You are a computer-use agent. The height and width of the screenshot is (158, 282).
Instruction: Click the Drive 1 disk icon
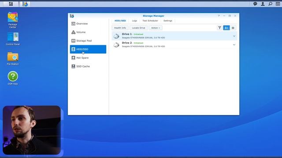pyautogui.click(x=116, y=36)
